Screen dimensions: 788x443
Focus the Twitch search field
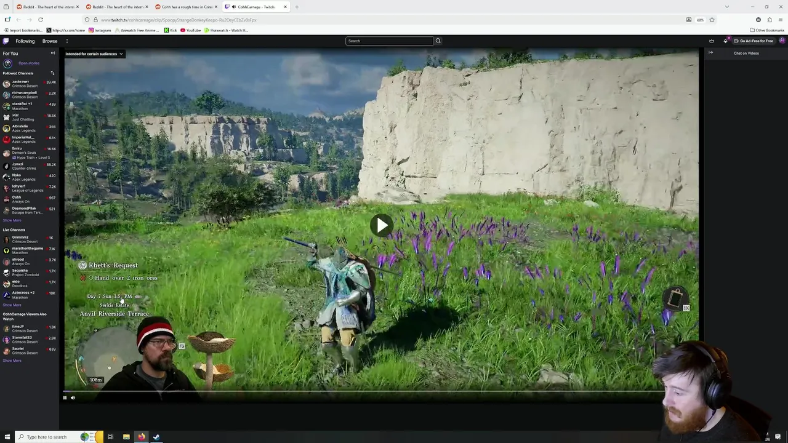389,41
